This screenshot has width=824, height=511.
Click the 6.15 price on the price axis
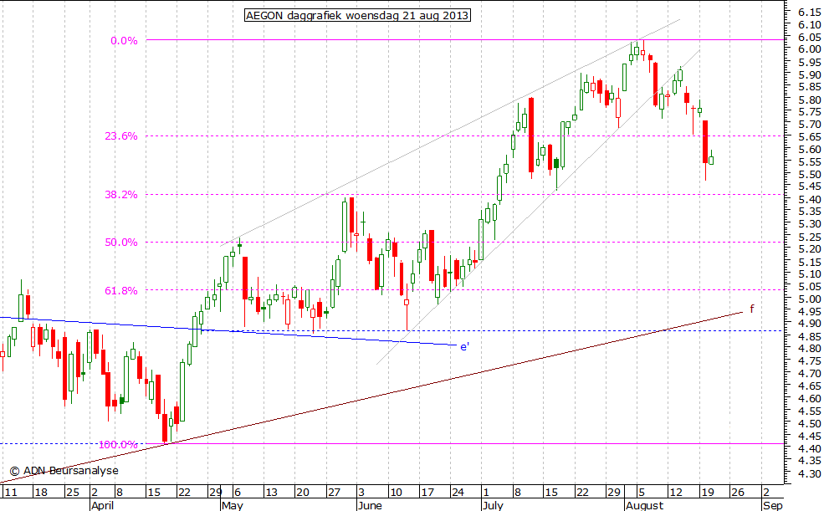[x=809, y=12]
